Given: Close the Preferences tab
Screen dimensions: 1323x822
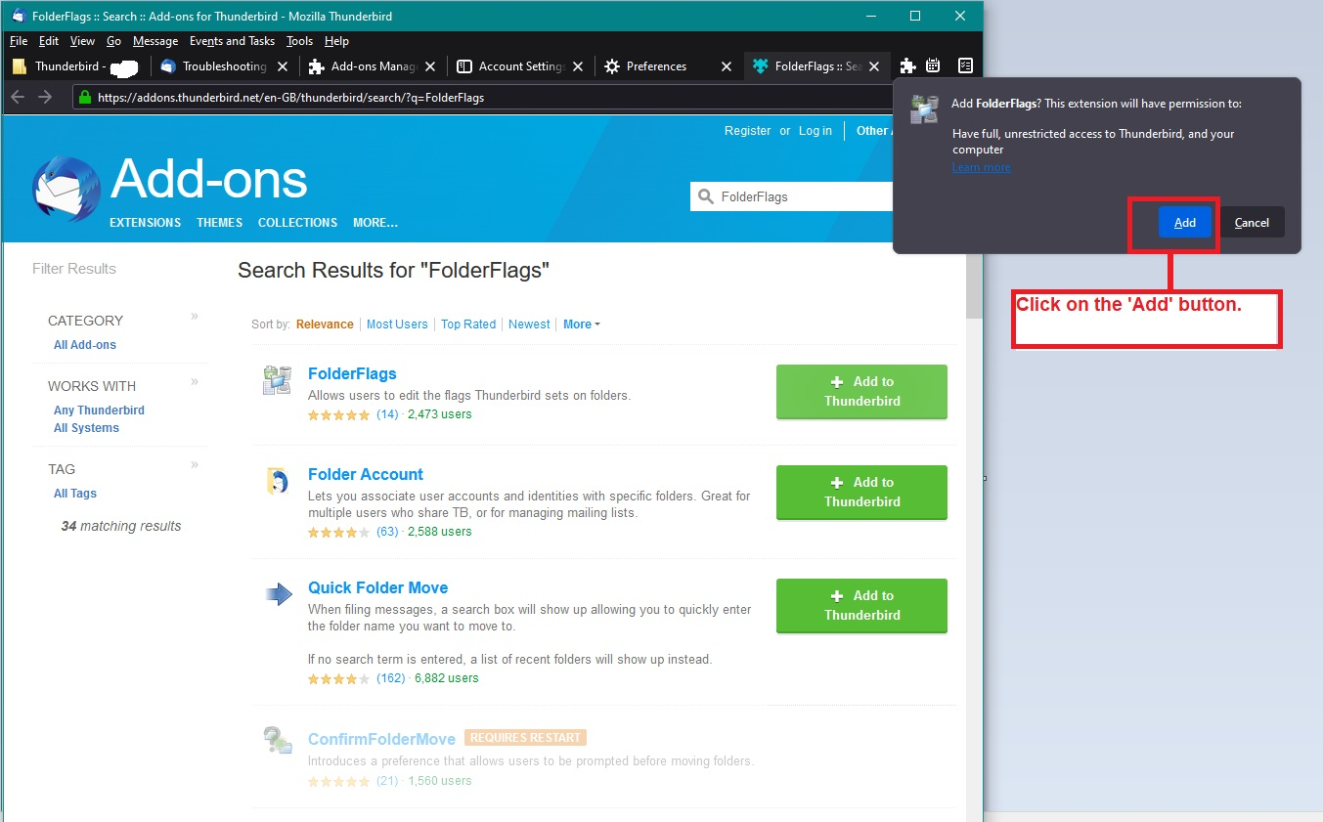Looking at the screenshot, I should (726, 66).
